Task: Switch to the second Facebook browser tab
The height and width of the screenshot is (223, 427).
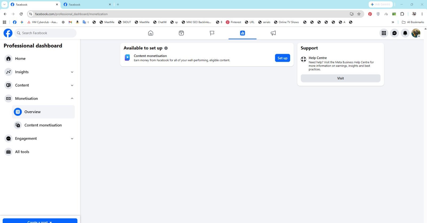Action: [x=87, y=4]
